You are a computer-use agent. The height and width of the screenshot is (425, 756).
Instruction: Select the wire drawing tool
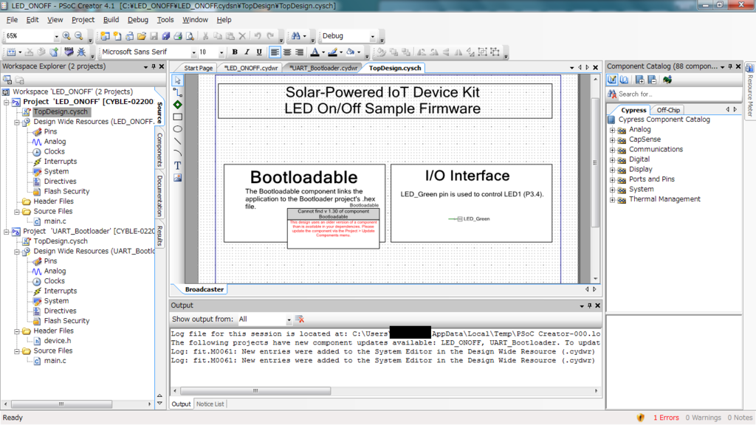coord(177,92)
